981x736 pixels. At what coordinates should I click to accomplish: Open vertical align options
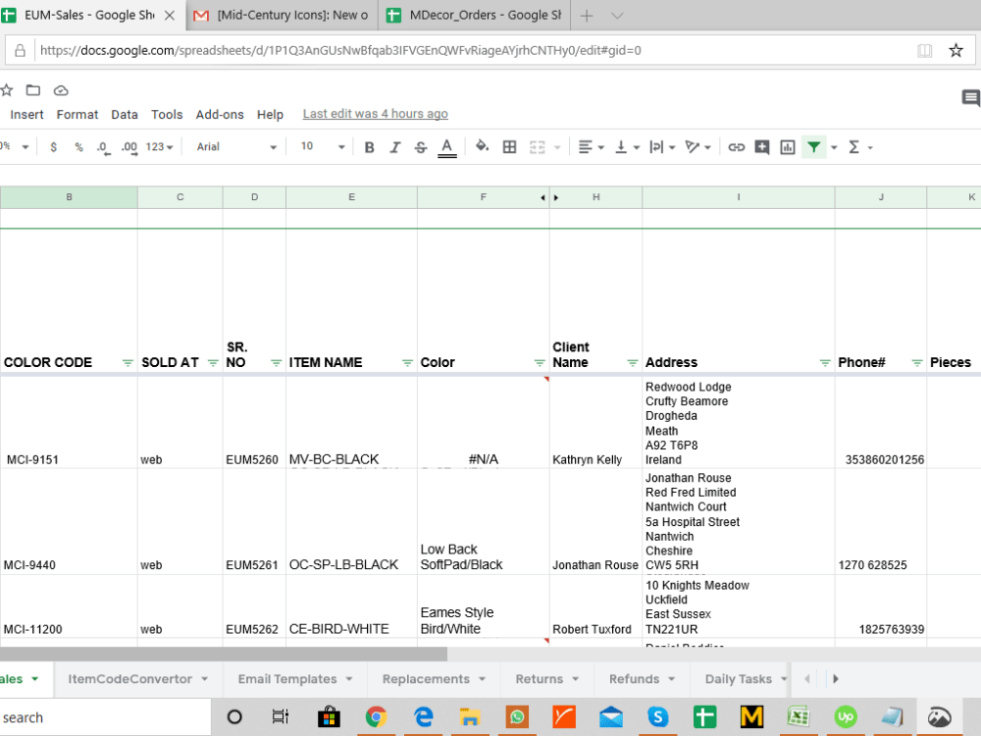627,147
